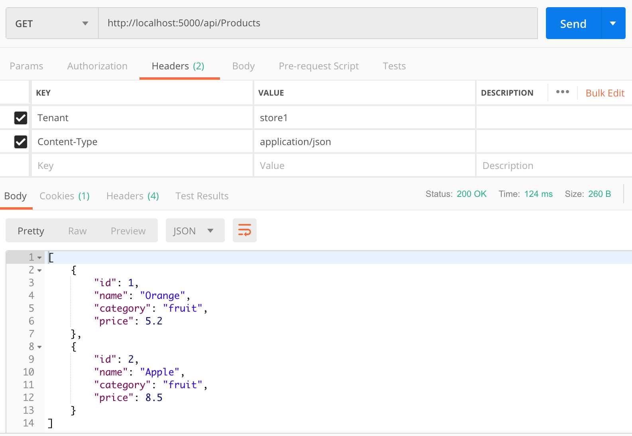Click the 124 ms time value

tap(538, 194)
